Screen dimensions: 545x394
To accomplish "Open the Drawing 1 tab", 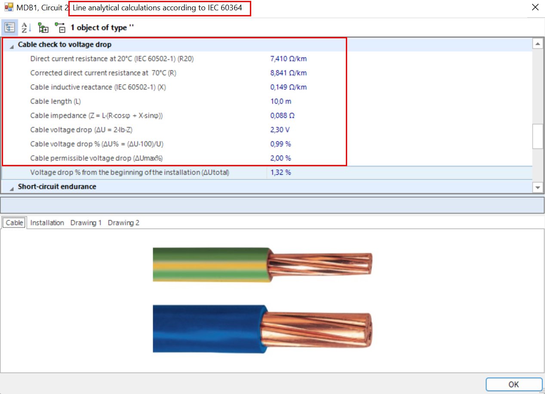I will [86, 223].
